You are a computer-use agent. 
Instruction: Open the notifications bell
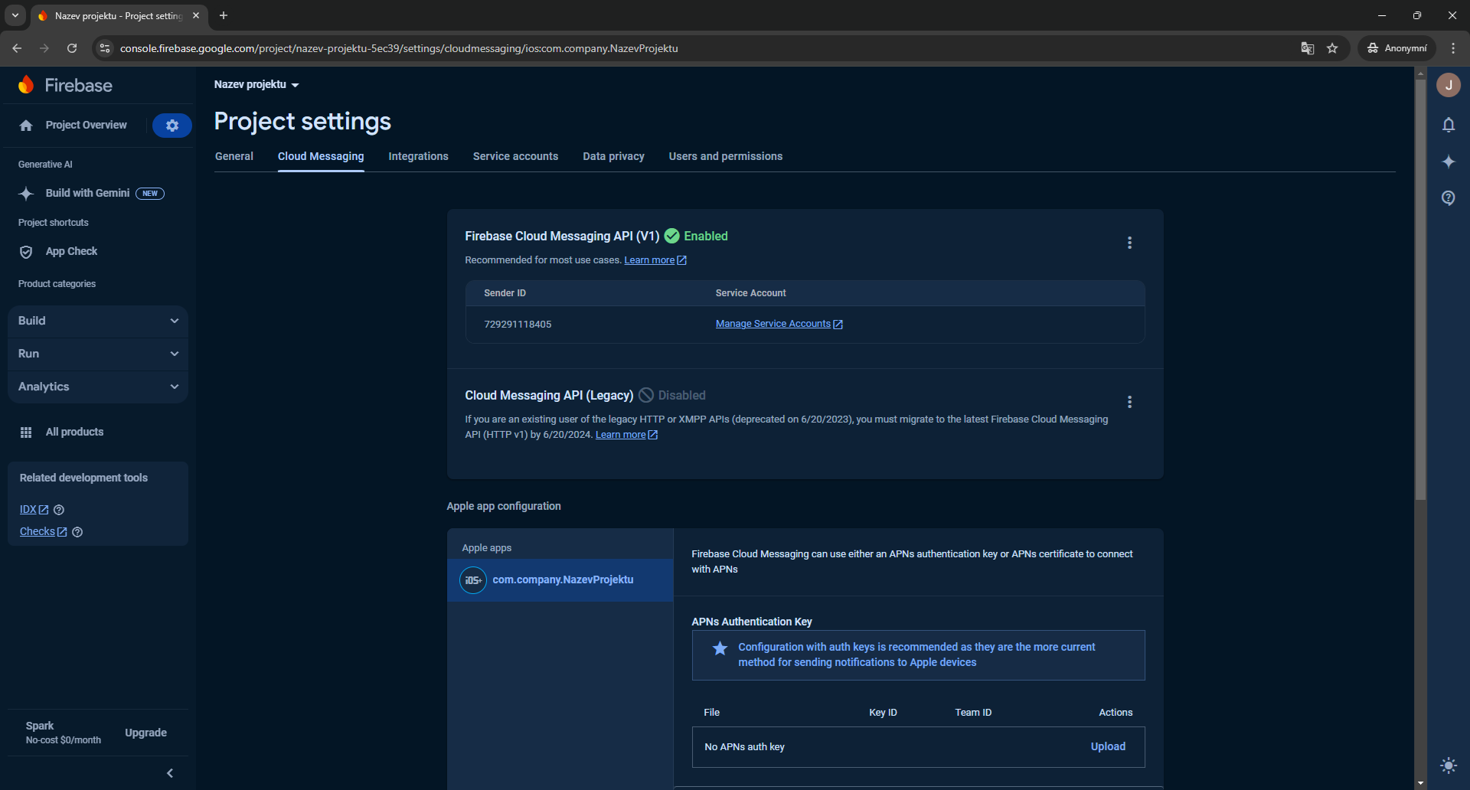pyautogui.click(x=1448, y=125)
